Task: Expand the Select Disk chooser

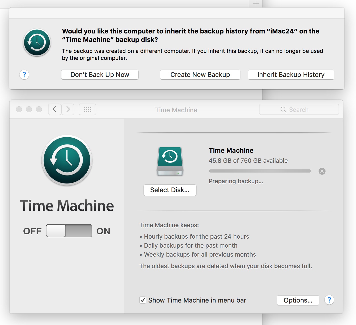Action: [170, 190]
